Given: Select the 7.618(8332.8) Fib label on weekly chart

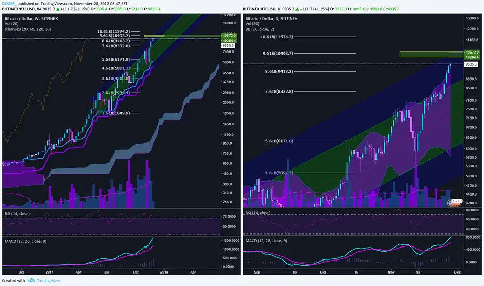Looking at the screenshot, I should pos(116,46).
